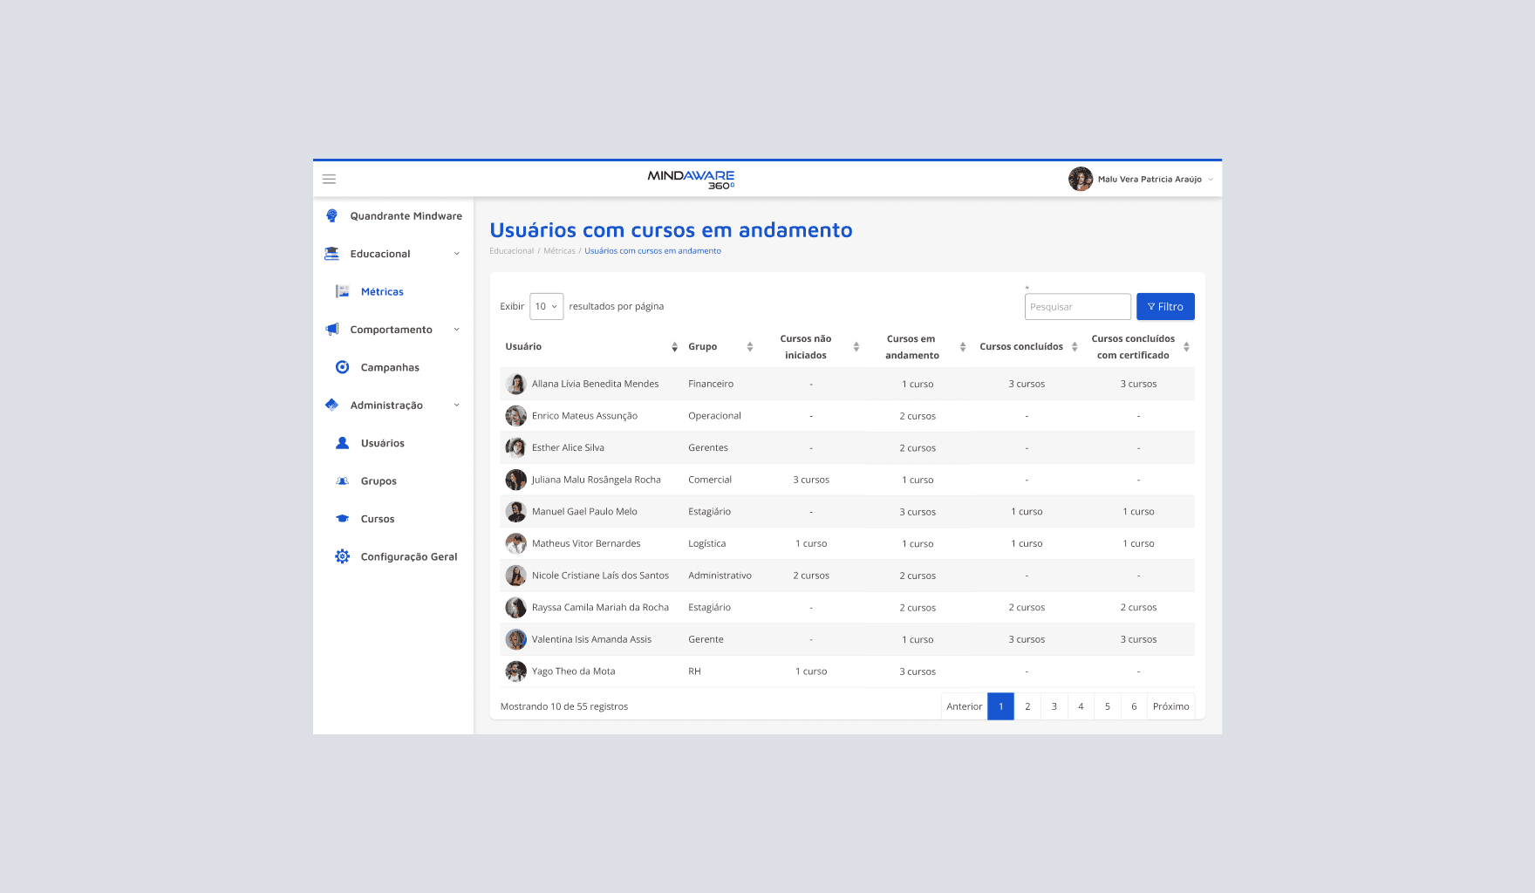Screen dimensions: 1535x893
Task: Sort by the Grupo column arrows
Action: click(x=749, y=347)
